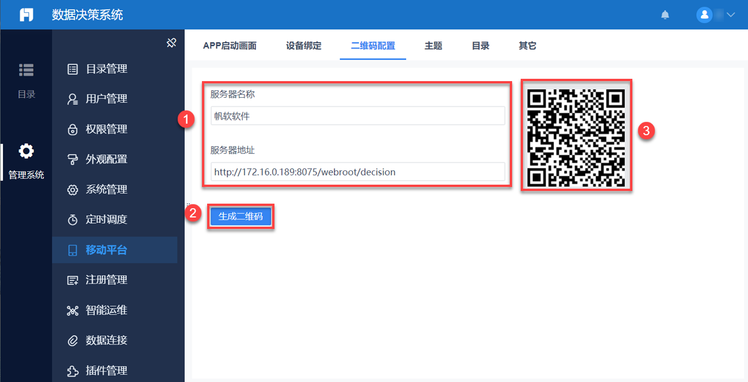
Task: Go to 智能运维 label
Action: (106, 311)
